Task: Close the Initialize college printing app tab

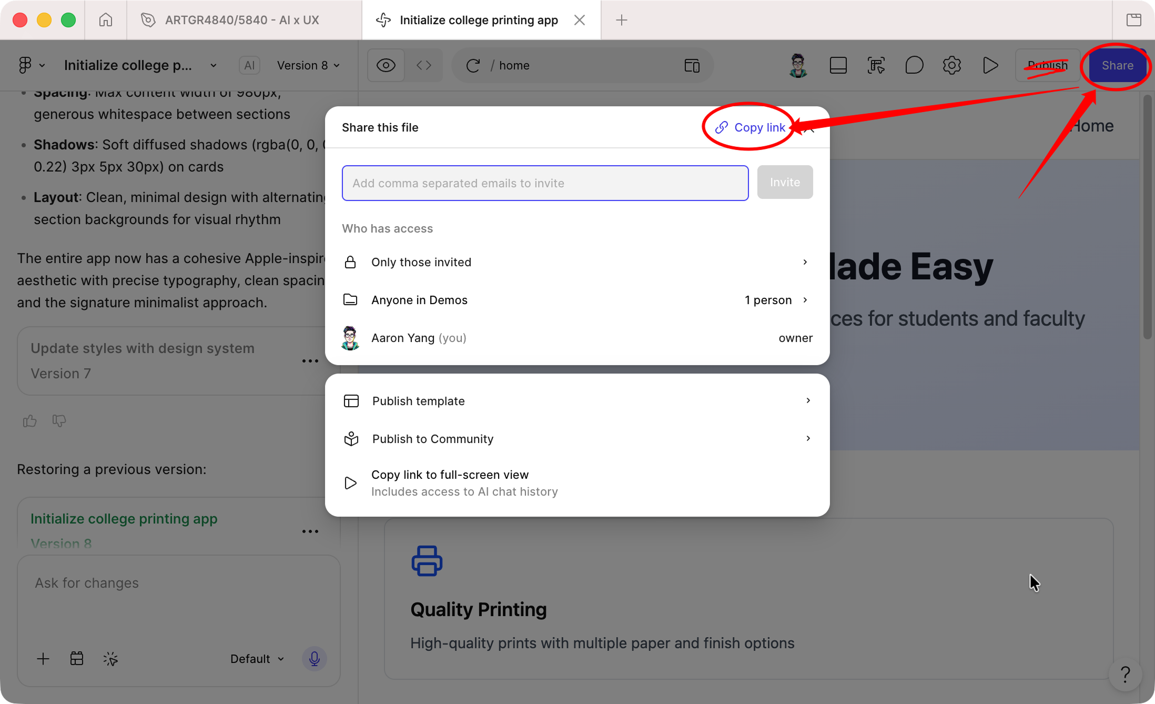Action: point(580,20)
